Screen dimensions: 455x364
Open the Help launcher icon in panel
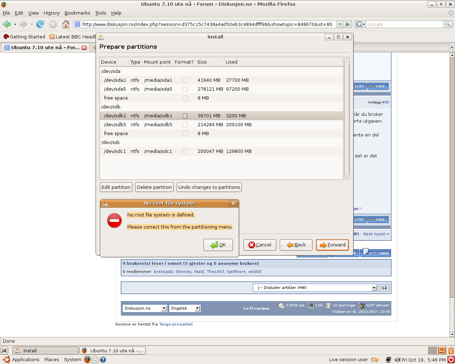(x=103, y=359)
